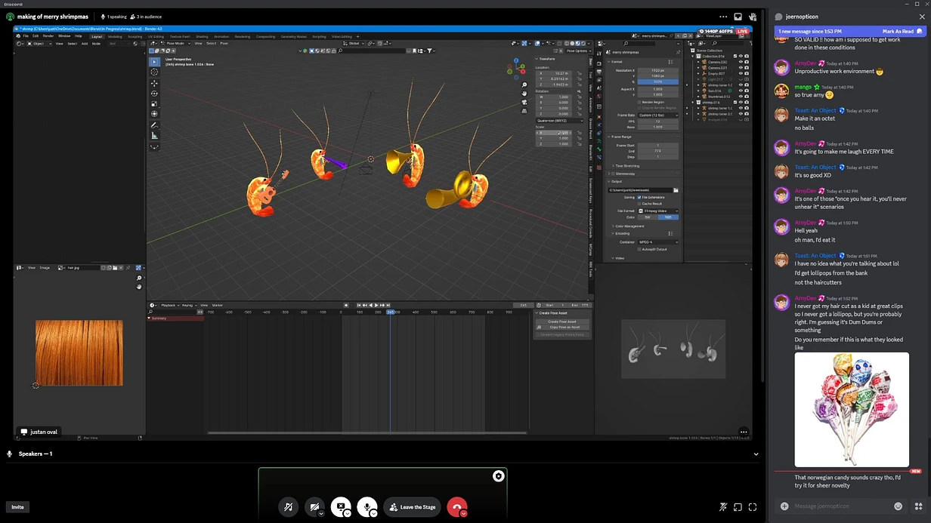Select RGB color mode
Image resolution: width=931 pixels, height=523 pixels.
[668, 217]
